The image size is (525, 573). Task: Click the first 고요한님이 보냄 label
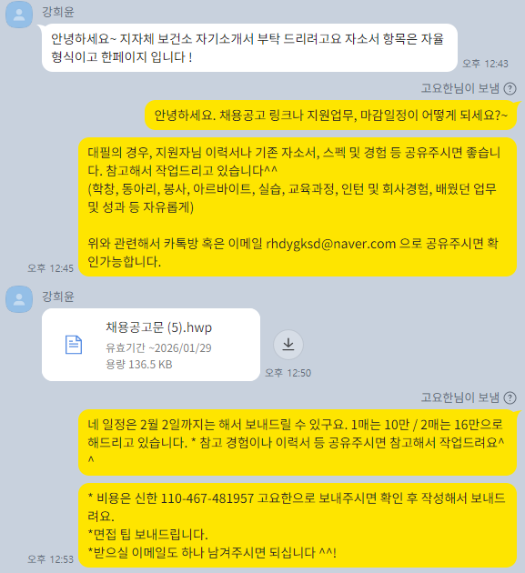pos(459,88)
